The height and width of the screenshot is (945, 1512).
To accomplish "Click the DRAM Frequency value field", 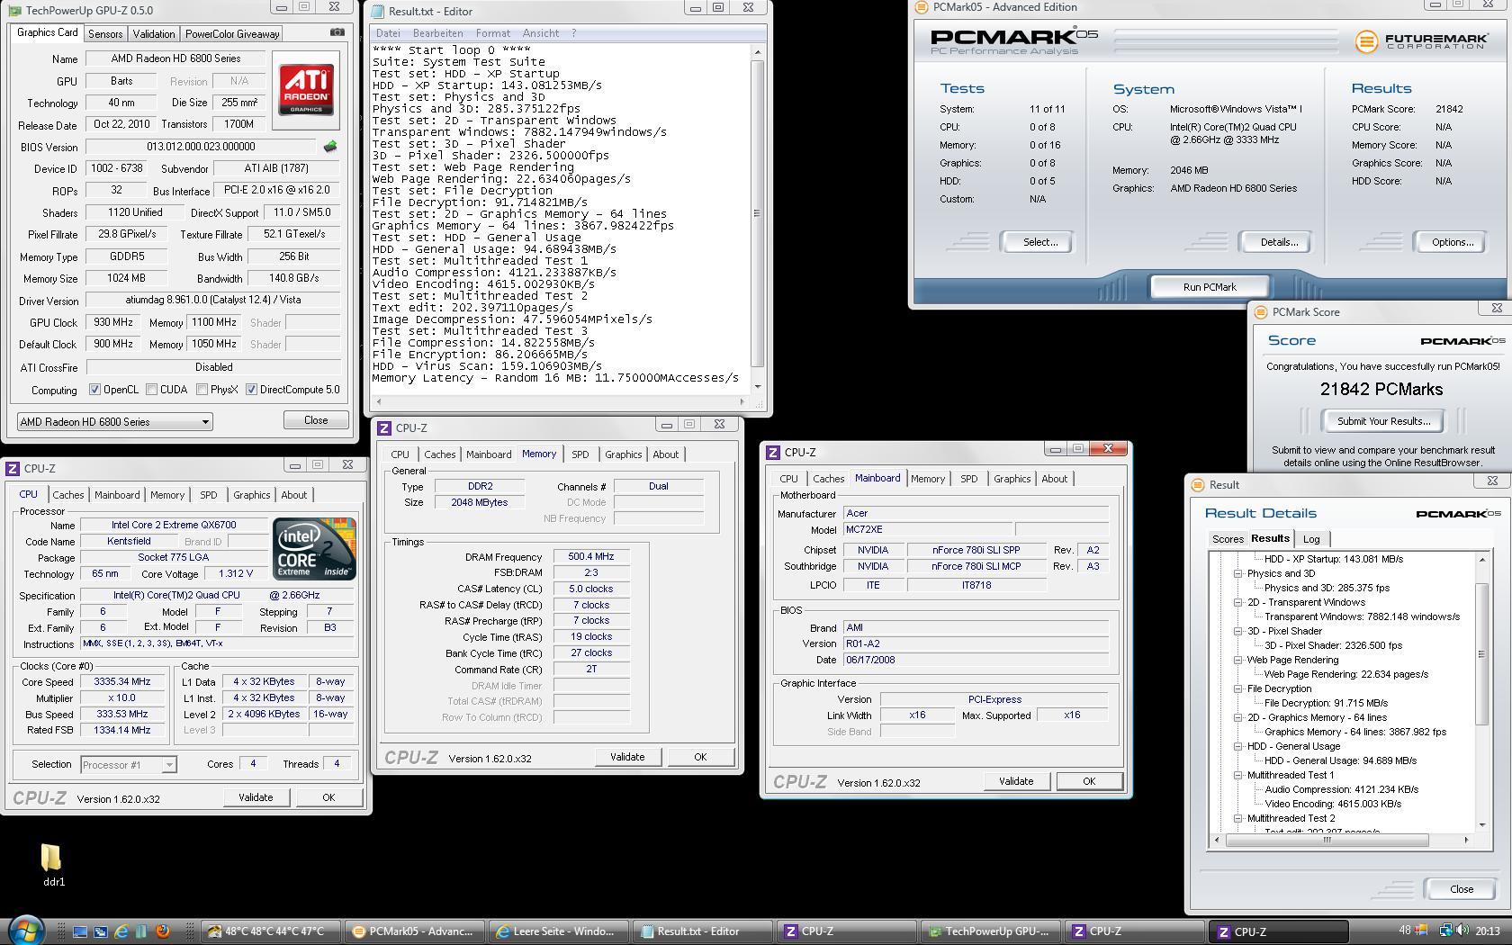I will [591, 557].
